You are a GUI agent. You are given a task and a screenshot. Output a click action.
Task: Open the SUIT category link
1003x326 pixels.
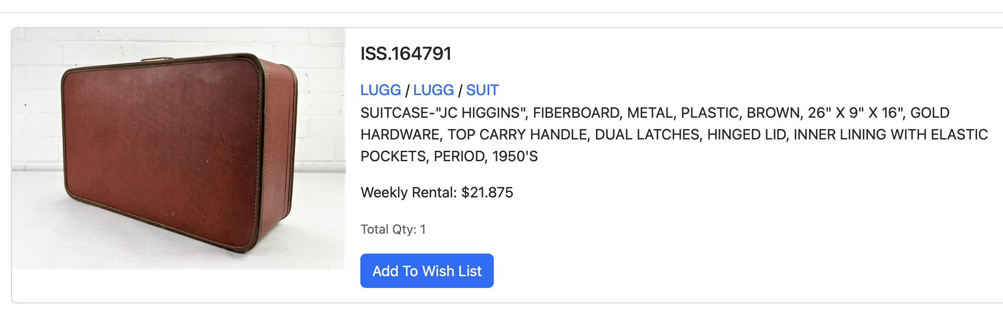point(482,90)
